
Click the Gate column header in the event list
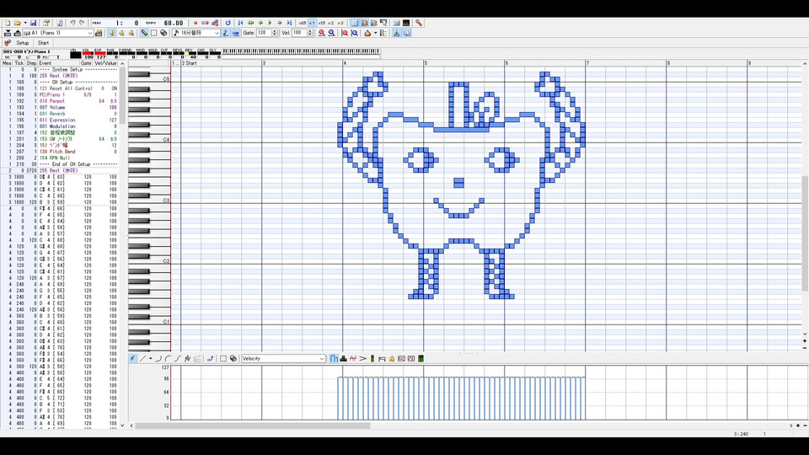pos(86,63)
